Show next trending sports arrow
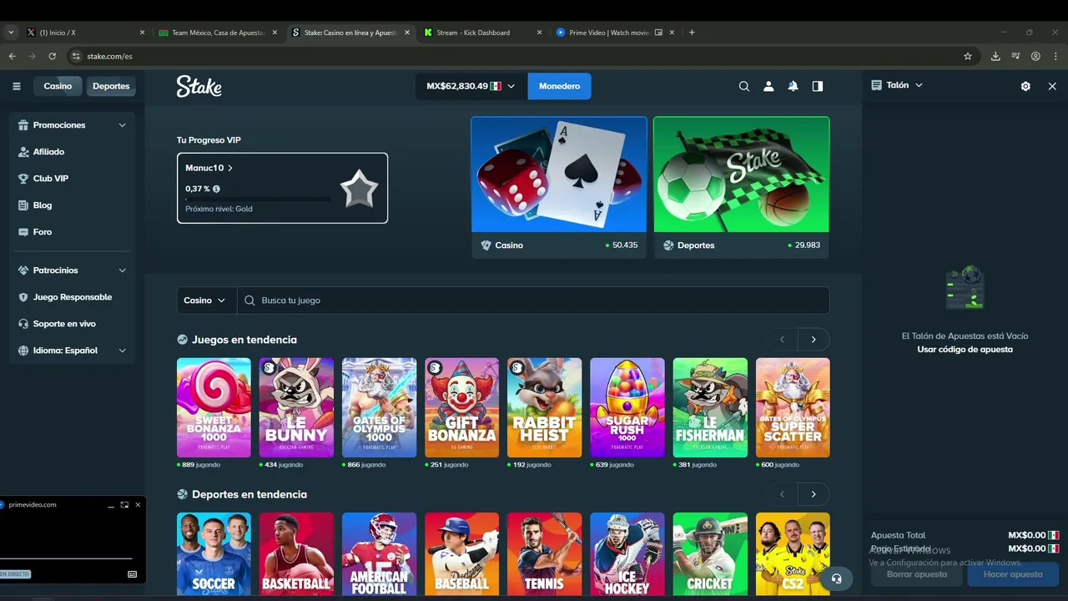The image size is (1068, 601). (814, 494)
